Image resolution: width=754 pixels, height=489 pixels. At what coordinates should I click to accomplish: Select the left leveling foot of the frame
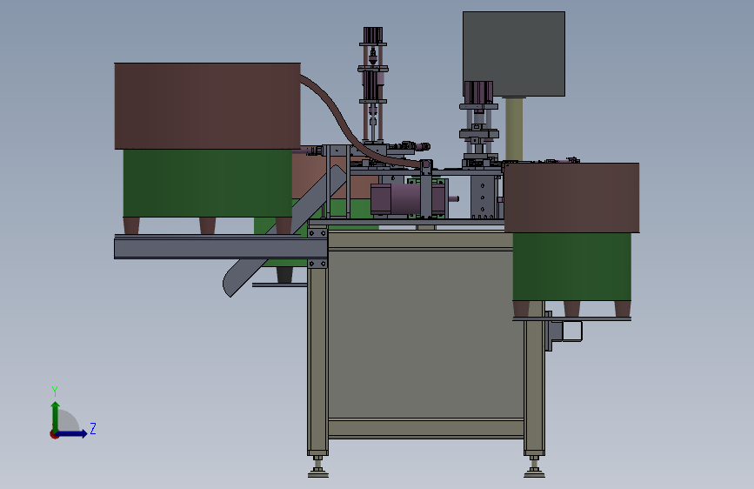[317, 467]
